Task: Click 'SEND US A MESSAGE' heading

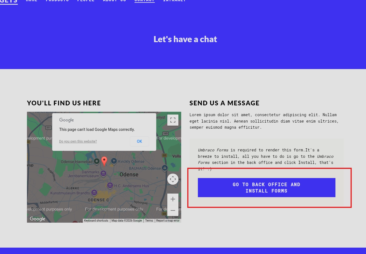Action: 225,103
